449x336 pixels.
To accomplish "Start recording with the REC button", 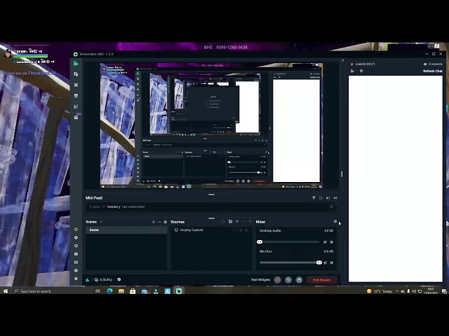I will click(x=278, y=280).
